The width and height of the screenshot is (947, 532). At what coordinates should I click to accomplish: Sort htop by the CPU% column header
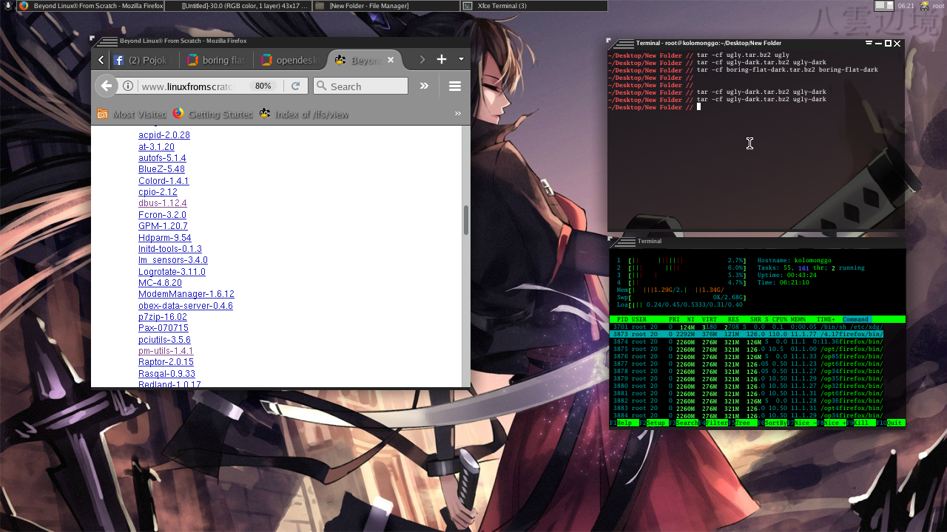click(780, 319)
